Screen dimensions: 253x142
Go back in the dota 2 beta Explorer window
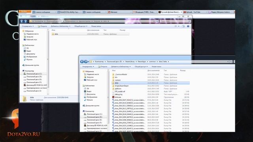point(82,62)
